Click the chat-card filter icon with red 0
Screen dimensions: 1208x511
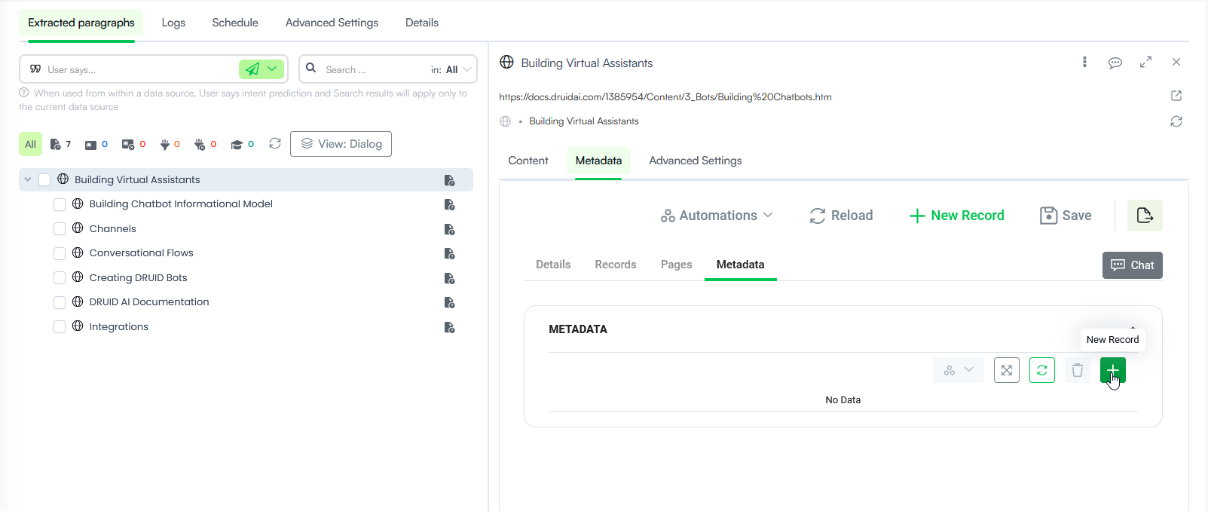[133, 144]
